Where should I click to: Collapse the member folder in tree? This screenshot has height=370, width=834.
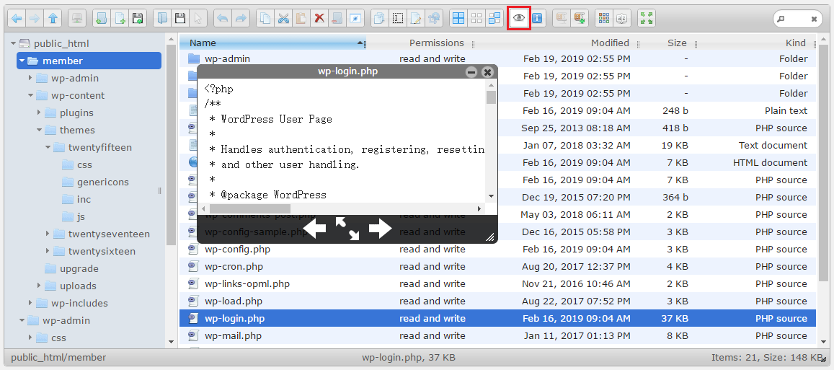click(22, 61)
